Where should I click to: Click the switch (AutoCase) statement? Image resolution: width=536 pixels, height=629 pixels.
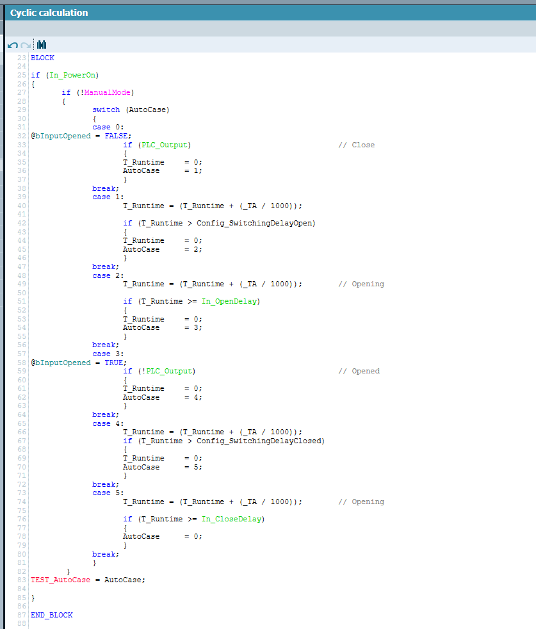tap(131, 110)
